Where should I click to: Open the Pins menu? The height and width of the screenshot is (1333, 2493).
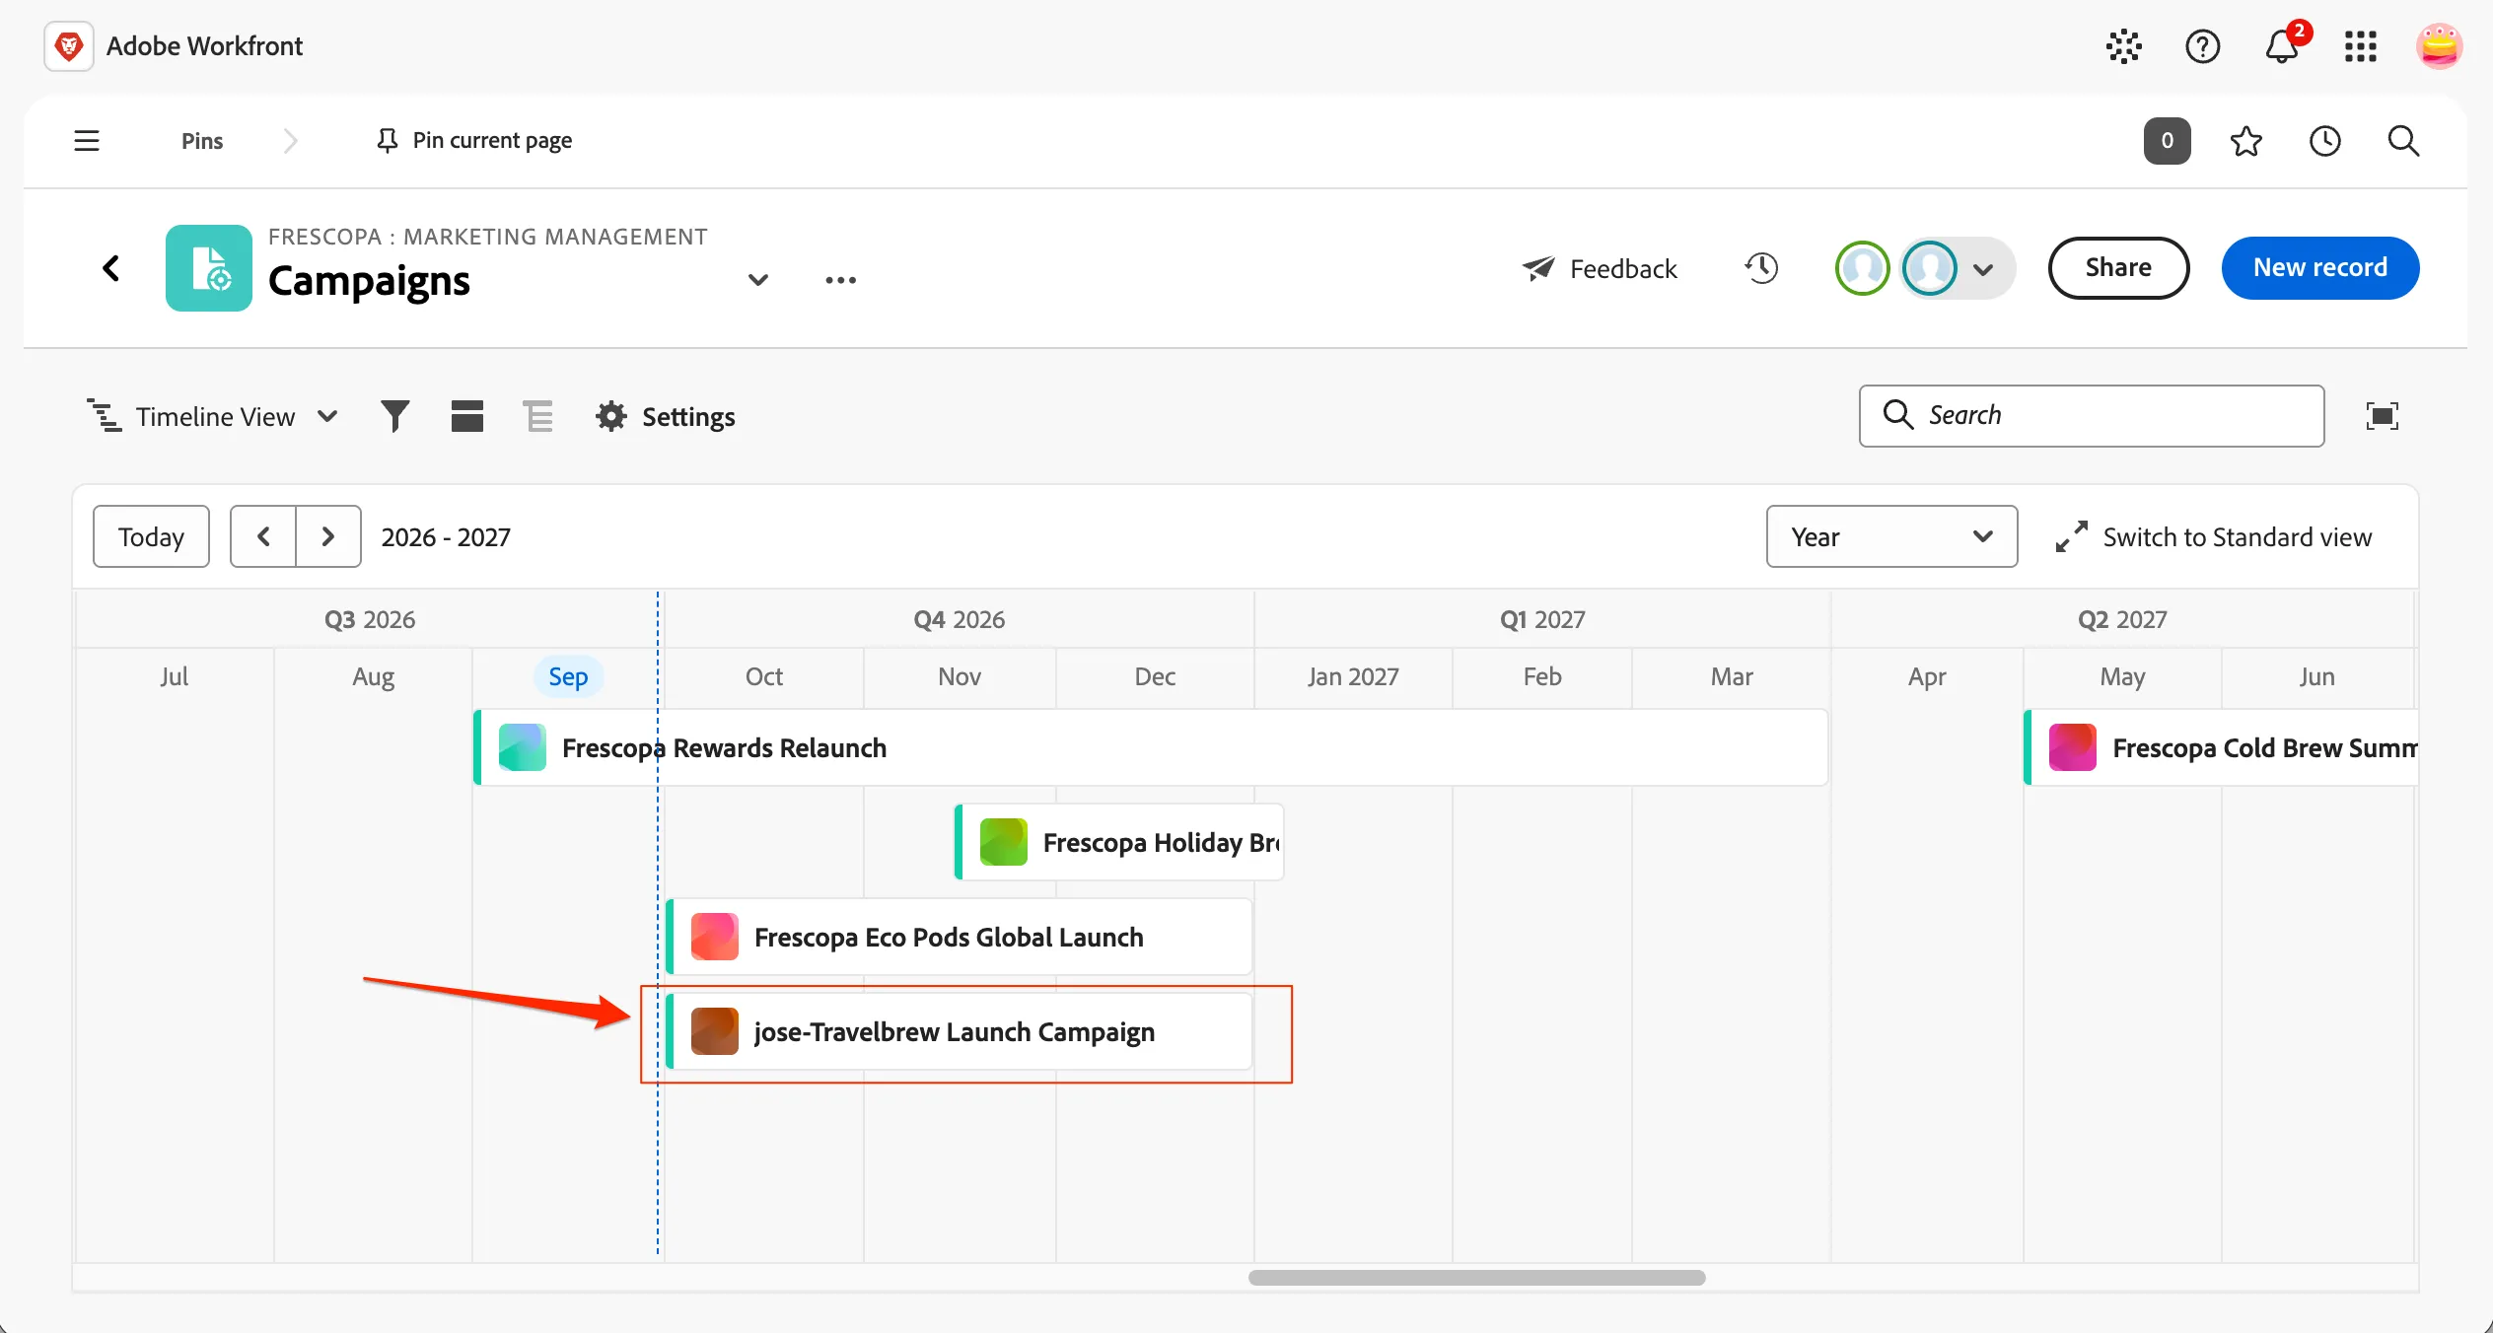[202, 141]
